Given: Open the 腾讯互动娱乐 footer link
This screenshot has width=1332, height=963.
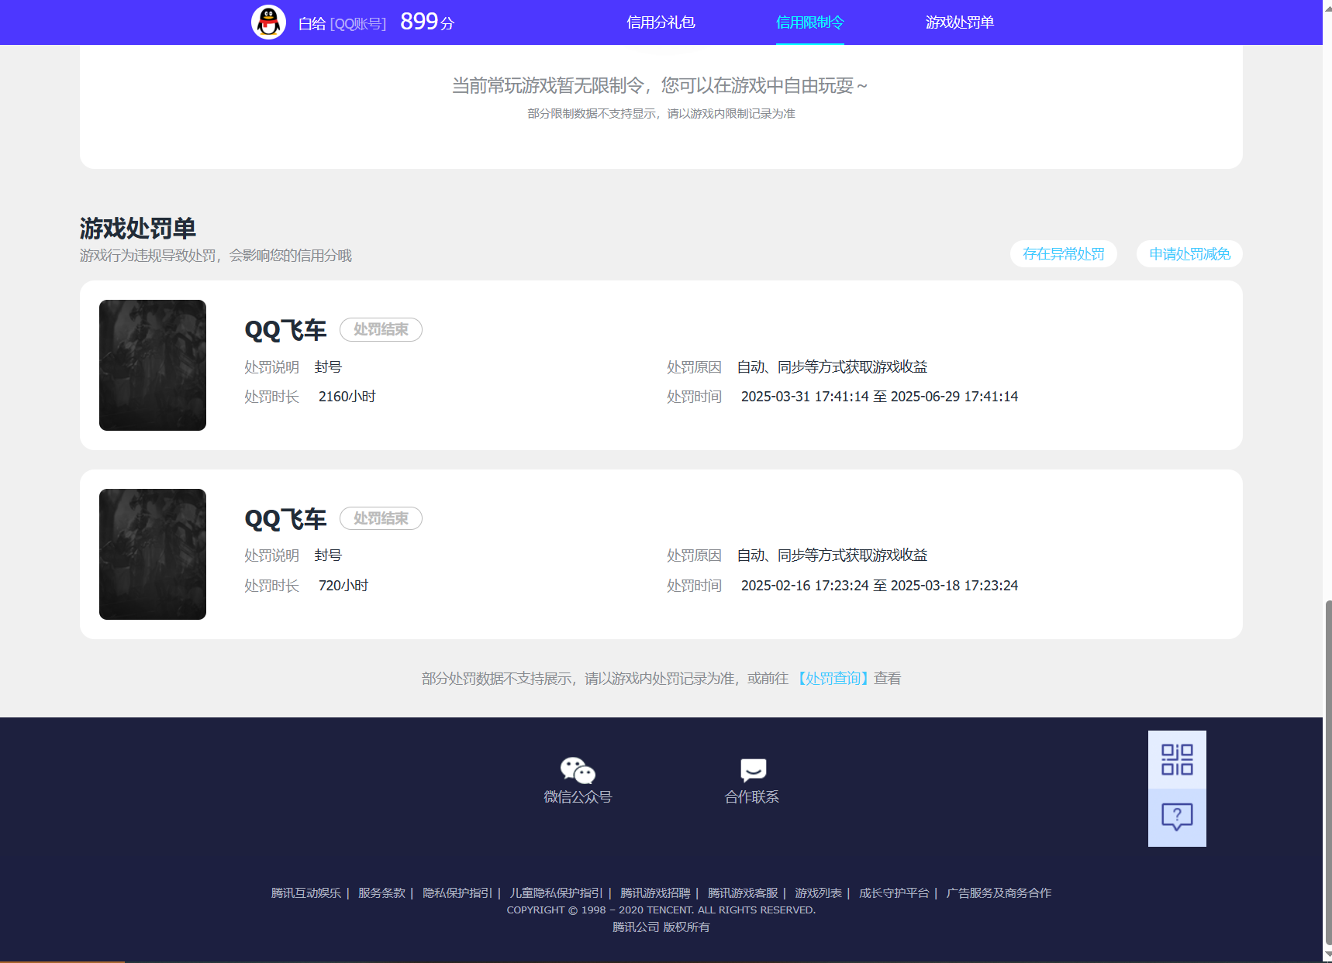Looking at the screenshot, I should pos(306,893).
